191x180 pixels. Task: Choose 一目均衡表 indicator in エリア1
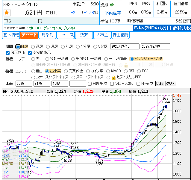(106, 59)
